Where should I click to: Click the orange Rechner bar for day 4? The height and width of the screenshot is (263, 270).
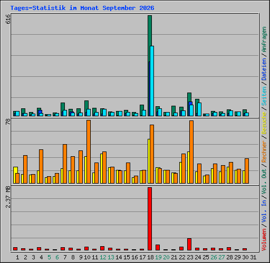pyautogui.click(x=41, y=166)
